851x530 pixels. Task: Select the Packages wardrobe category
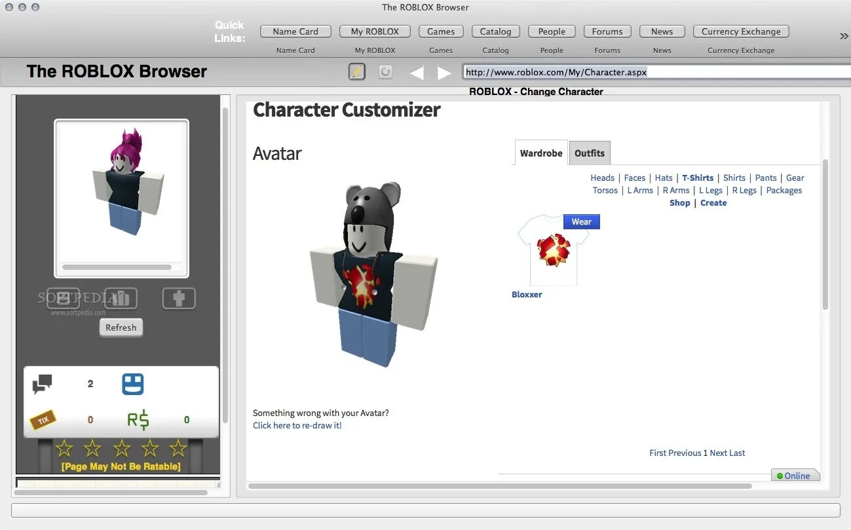[x=784, y=190]
